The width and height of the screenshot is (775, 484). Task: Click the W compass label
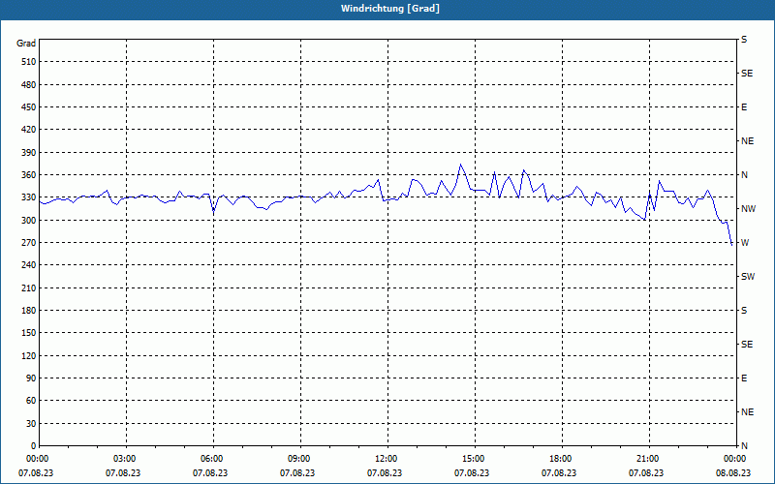(x=745, y=243)
